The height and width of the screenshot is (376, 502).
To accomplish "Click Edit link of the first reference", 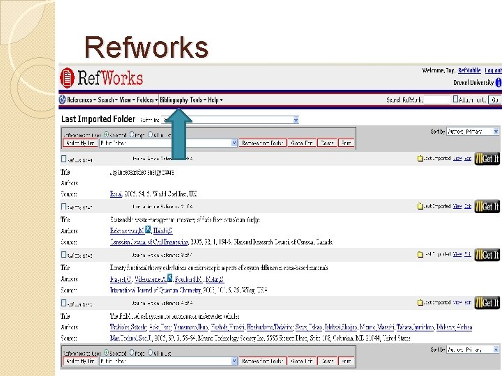I will click(x=468, y=158).
